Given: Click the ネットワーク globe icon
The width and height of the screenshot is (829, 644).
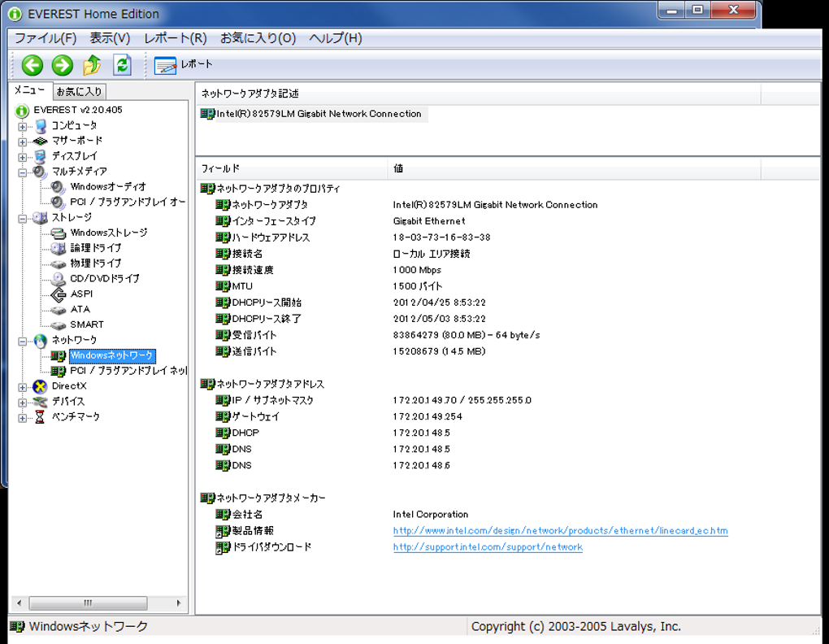Looking at the screenshot, I should pyautogui.click(x=40, y=341).
